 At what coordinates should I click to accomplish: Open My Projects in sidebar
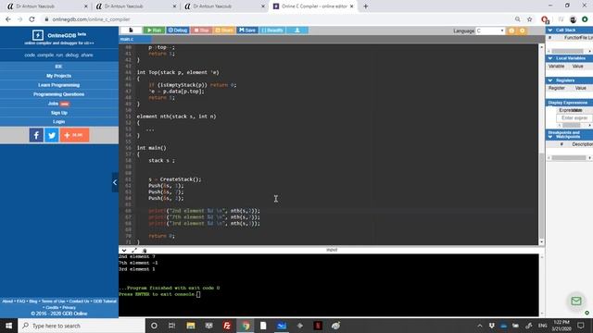(58, 76)
